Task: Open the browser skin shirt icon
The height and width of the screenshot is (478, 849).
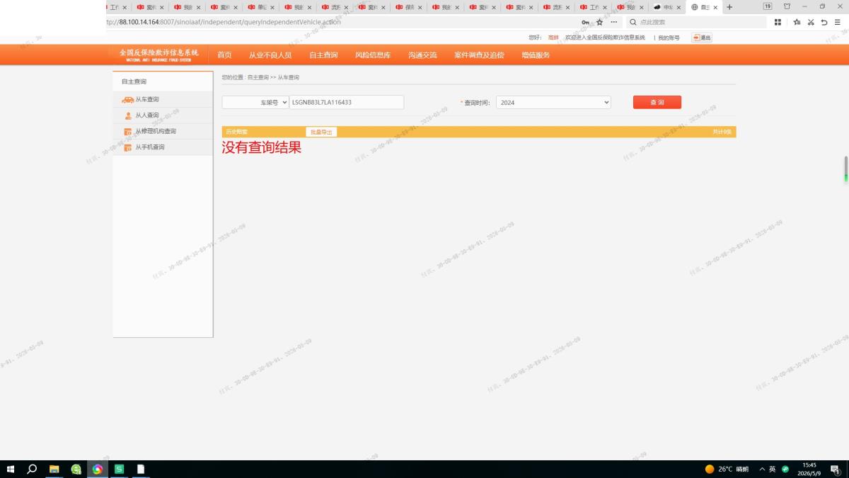Action: point(787,6)
